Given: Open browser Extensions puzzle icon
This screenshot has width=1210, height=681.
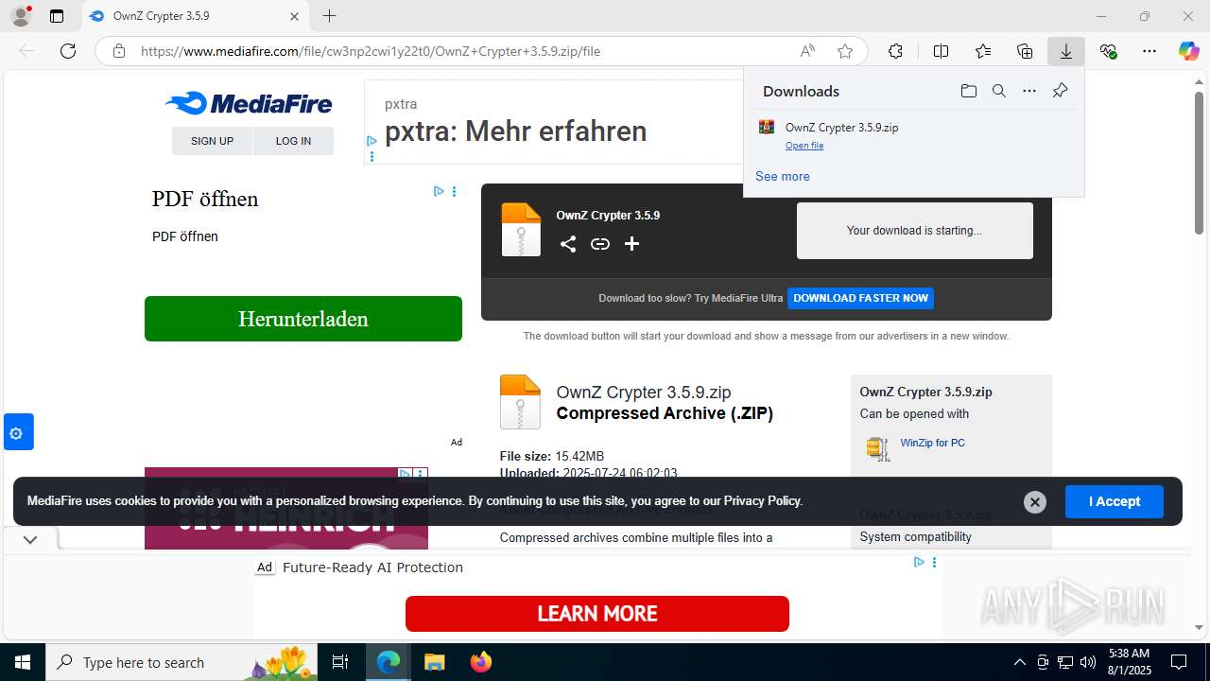Looking at the screenshot, I should pos(895,51).
